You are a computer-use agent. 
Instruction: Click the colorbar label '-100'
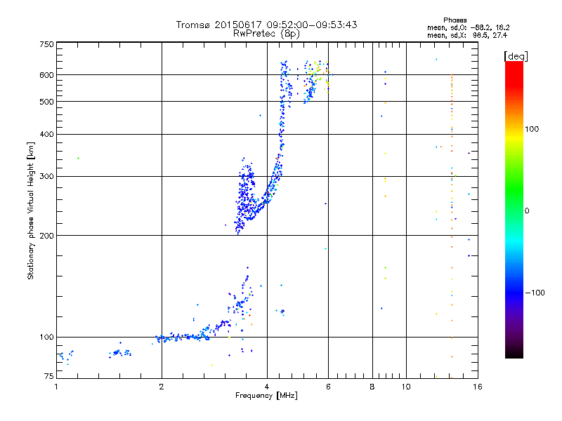pyautogui.click(x=535, y=293)
